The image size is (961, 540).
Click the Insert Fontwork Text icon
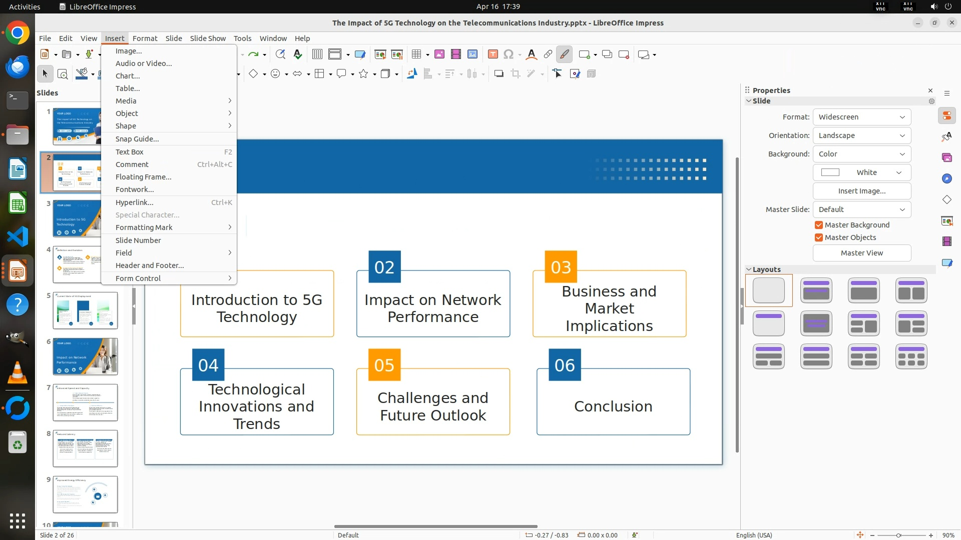point(532,54)
